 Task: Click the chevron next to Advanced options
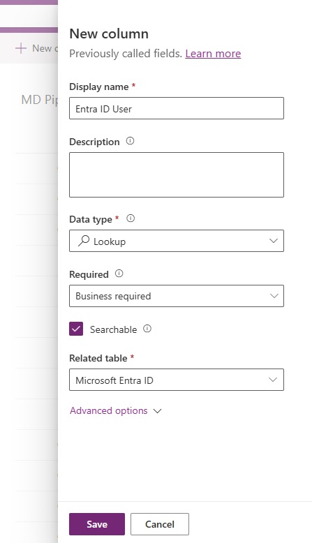click(x=158, y=411)
